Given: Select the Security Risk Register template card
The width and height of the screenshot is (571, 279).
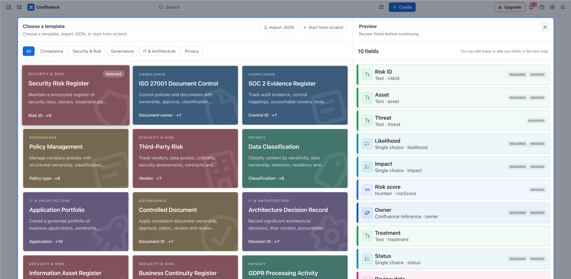Looking at the screenshot, I should pyautogui.click(x=76, y=95).
